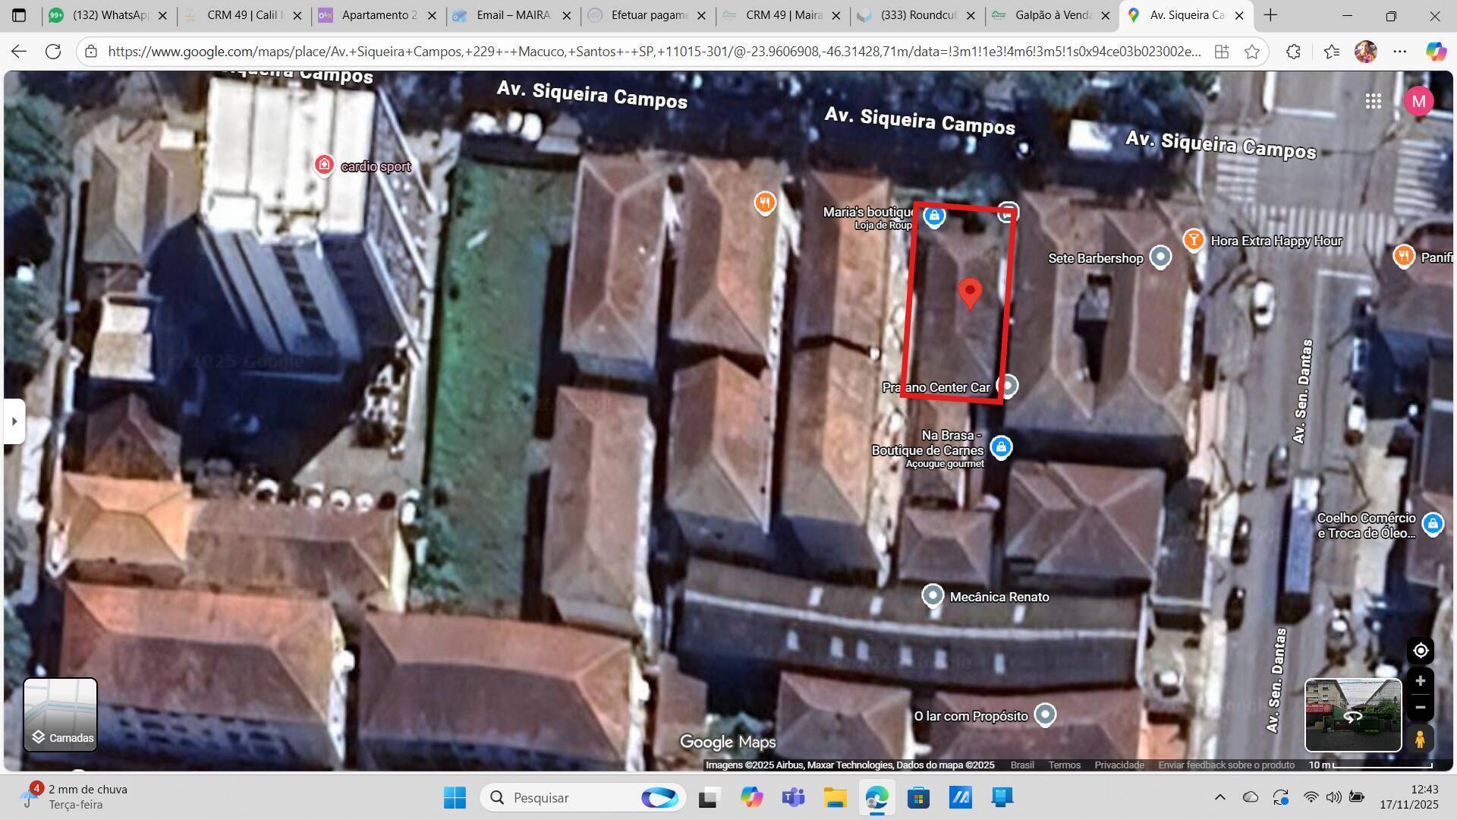This screenshot has height=820, width=1457.
Task: Open the weather widget showing chuva
Action: coord(74,796)
